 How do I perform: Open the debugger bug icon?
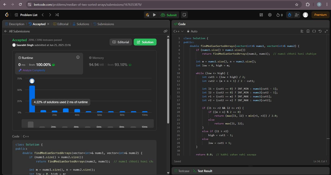pyautogui.click(x=148, y=15)
